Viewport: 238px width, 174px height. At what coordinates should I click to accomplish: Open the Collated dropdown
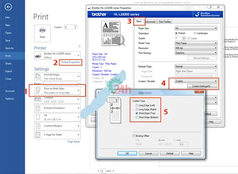tap(57, 99)
